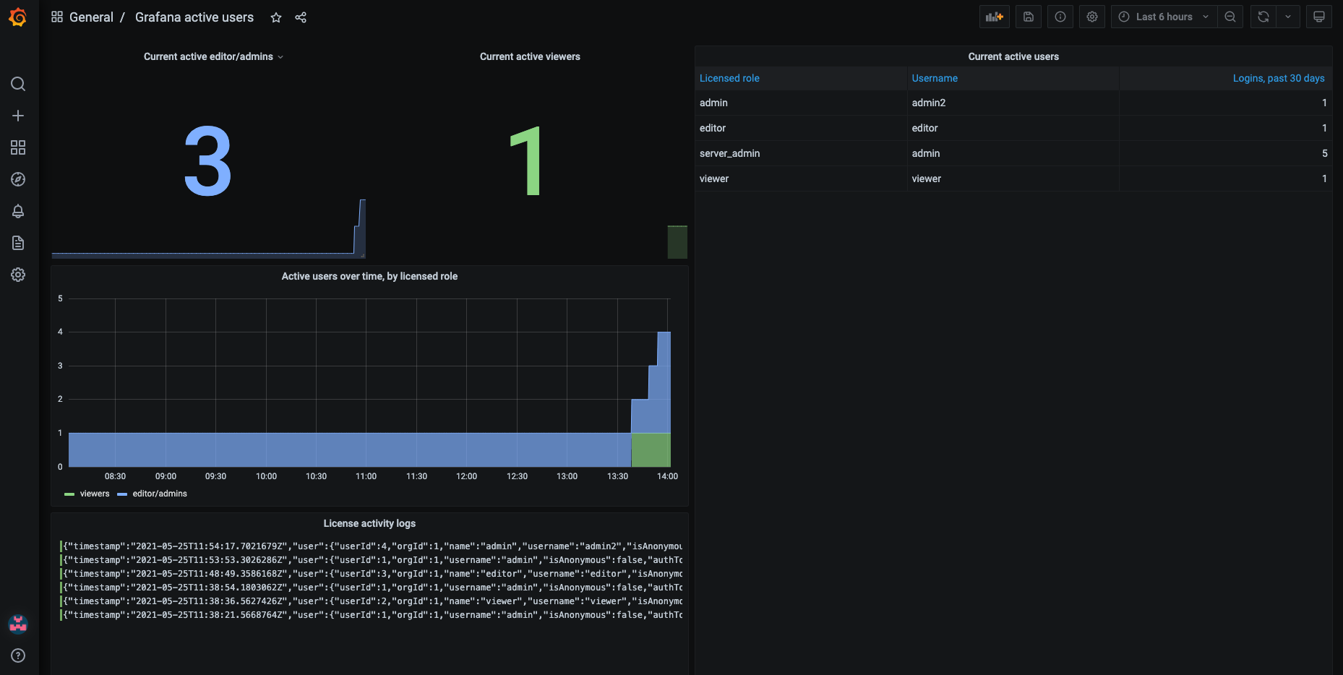The width and height of the screenshot is (1343, 675).
Task: Expand the 11:53:53 admin log line
Action: (x=371, y=560)
